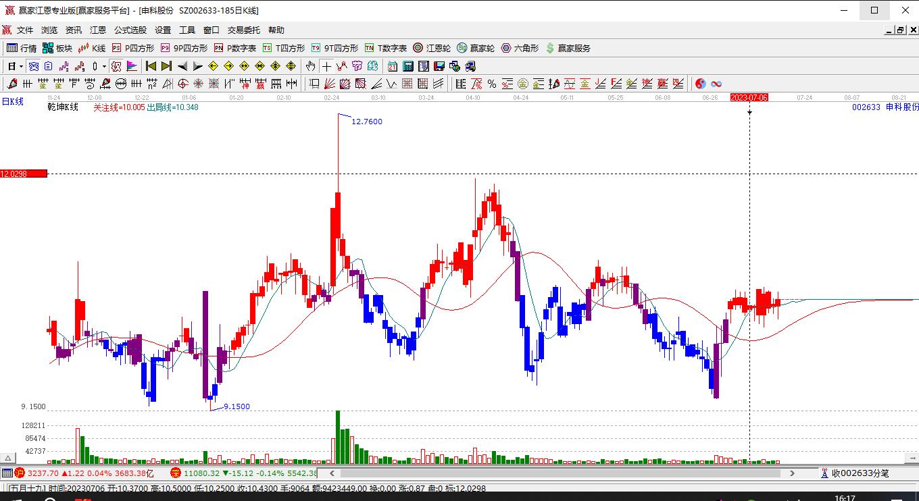This screenshot has width=919, height=501.
Task: Open the 板块 sector list
Action: coord(57,48)
